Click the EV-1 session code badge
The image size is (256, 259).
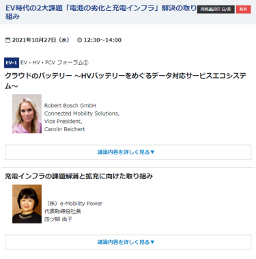pos(12,63)
